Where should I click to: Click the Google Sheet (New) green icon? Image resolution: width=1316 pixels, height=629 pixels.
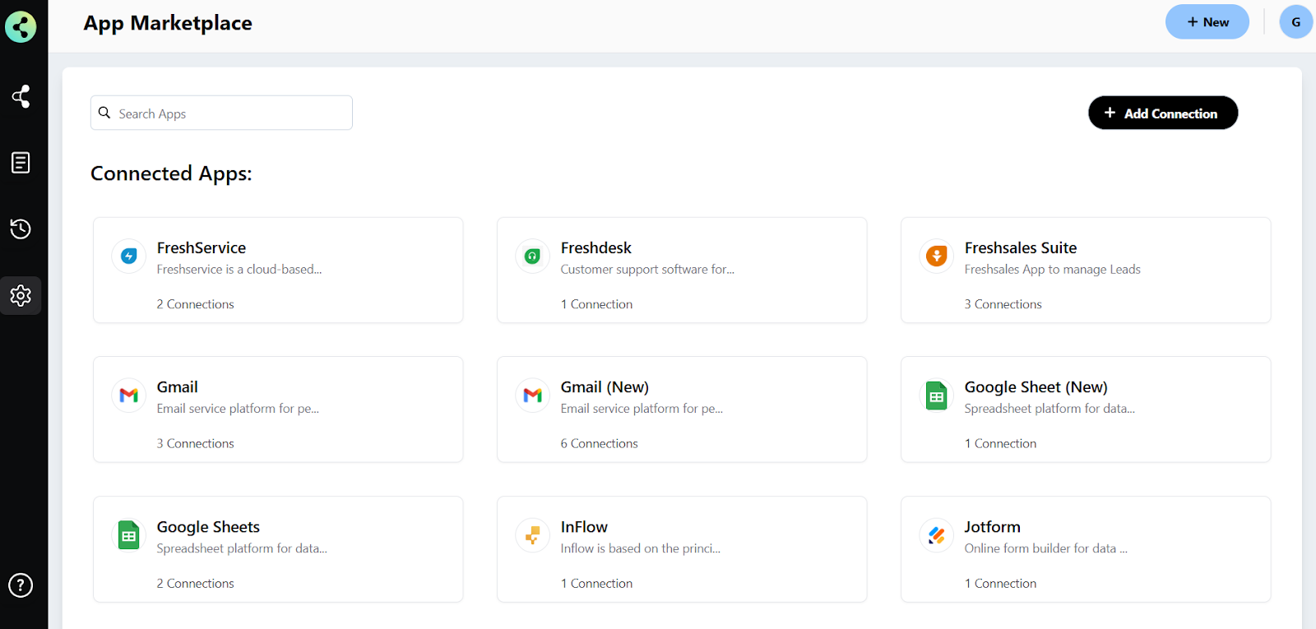937,395
